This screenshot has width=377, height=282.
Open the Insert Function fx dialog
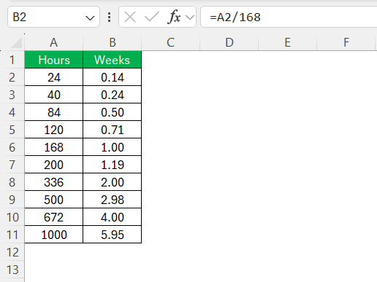tap(174, 17)
